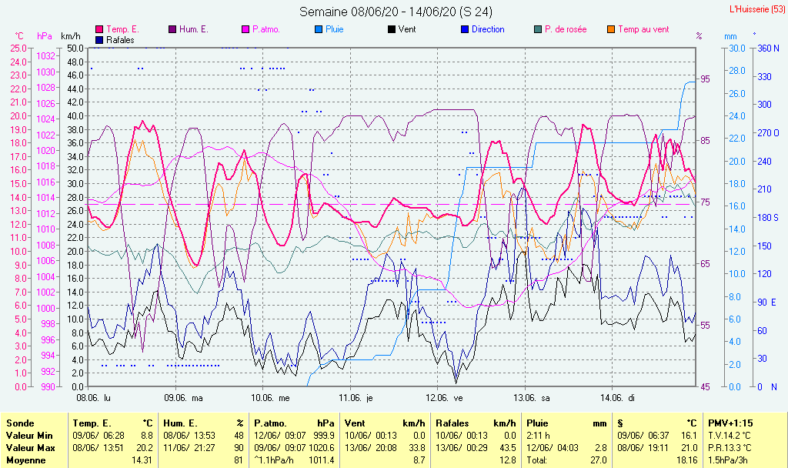Image resolution: width=788 pixels, height=468 pixels.
Task: Click the 'Moyenne' row label
Action: click(x=25, y=460)
